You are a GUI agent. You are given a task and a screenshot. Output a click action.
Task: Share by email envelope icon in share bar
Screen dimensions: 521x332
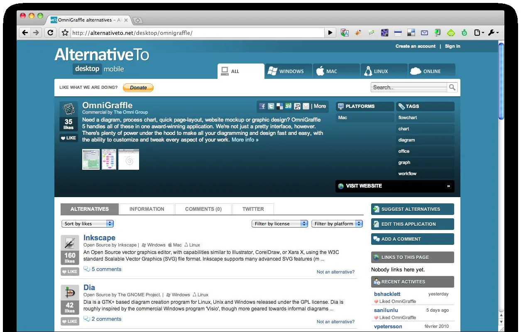click(306, 106)
